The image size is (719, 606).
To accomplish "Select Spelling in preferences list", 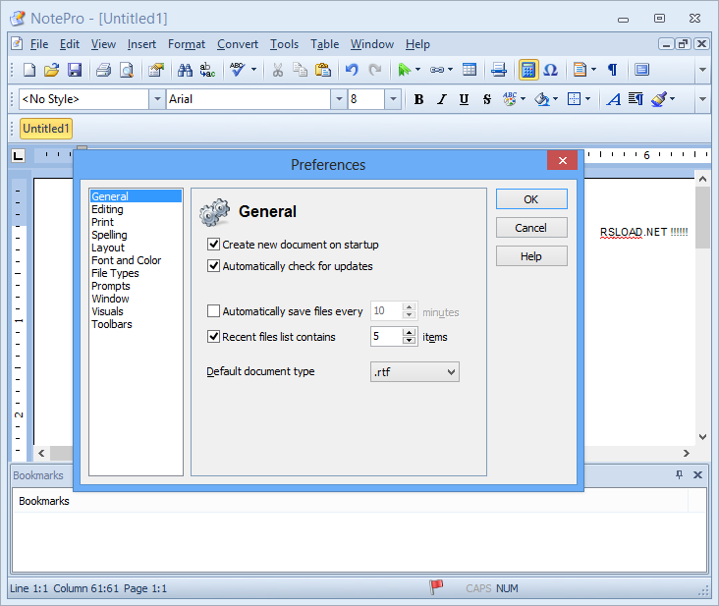I will (x=109, y=235).
